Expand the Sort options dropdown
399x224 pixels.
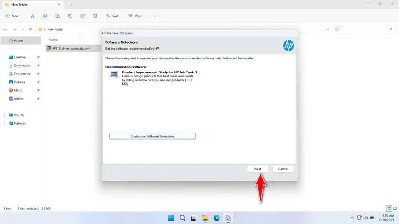(113, 16)
